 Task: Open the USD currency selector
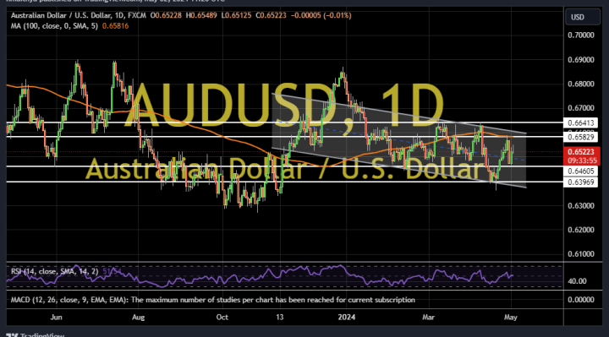pyautogui.click(x=582, y=17)
